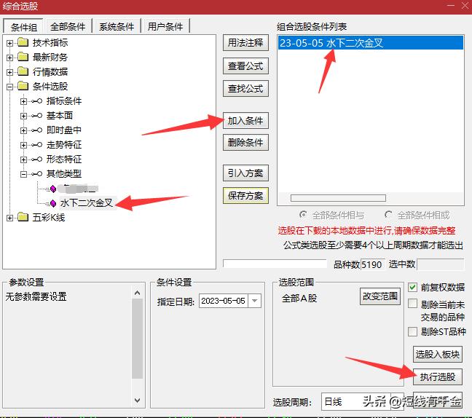Viewport: 472px width, 418px height.
Task: Switch to the 系统条件 tab
Action: [x=117, y=26]
